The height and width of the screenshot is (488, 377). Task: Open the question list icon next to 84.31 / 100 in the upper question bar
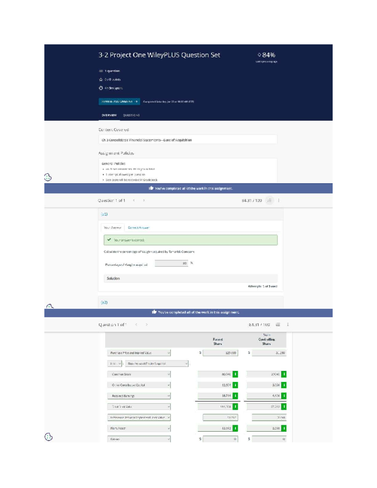point(269,200)
